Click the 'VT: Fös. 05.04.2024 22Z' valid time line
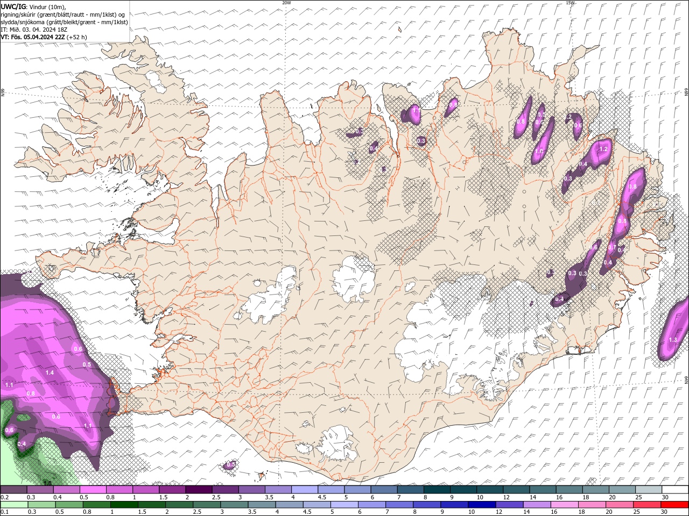The height and width of the screenshot is (516, 689). click(33, 37)
